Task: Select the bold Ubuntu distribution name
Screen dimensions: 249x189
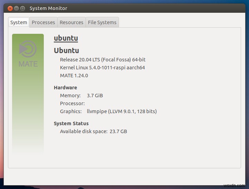Action: point(66,50)
